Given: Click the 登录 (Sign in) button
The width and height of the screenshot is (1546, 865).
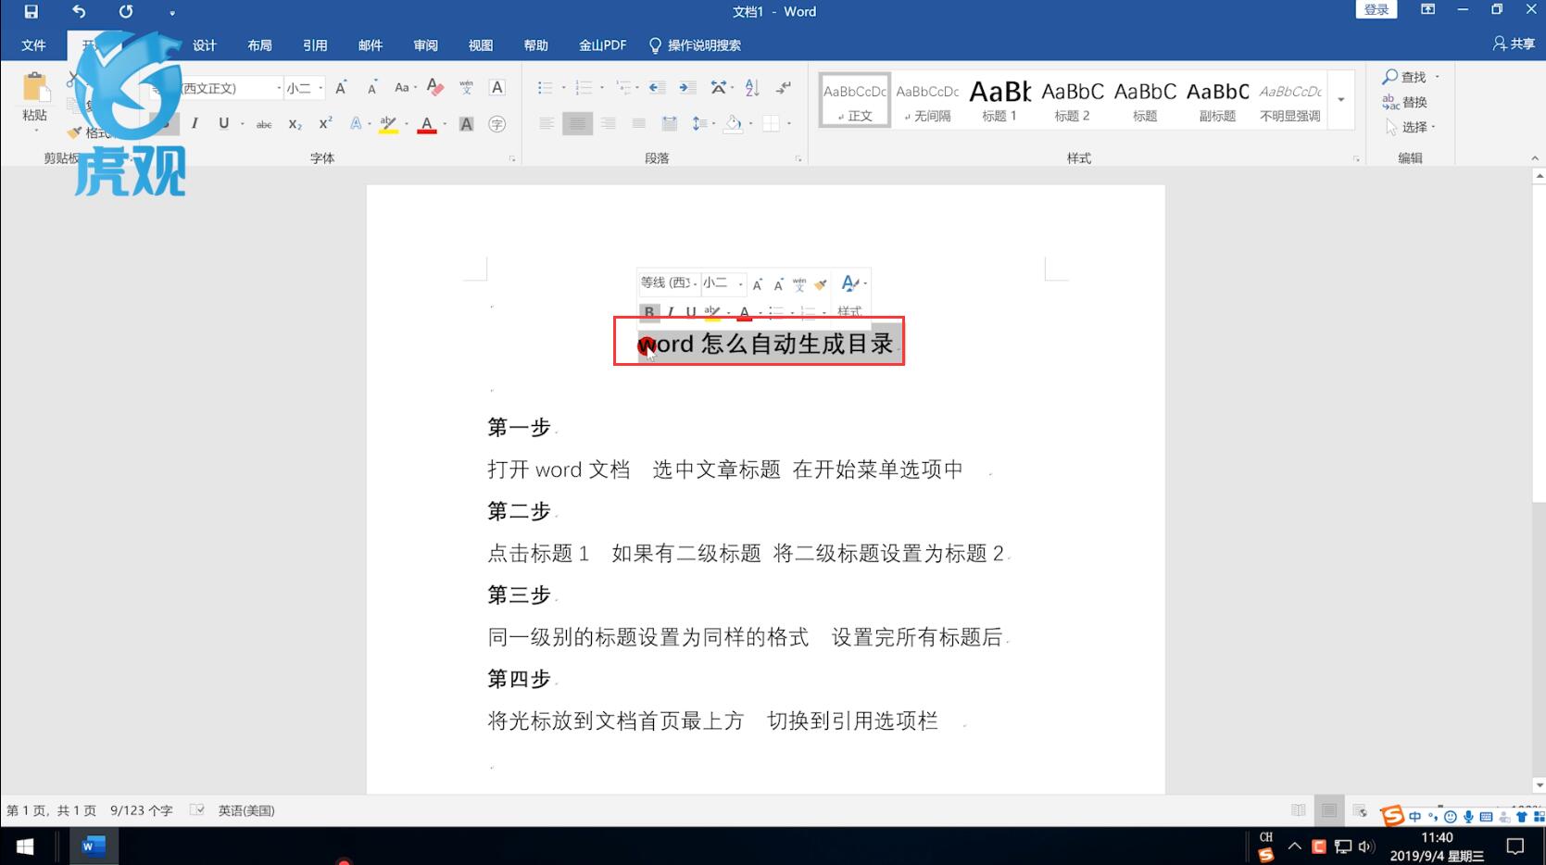Looking at the screenshot, I should pyautogui.click(x=1376, y=10).
